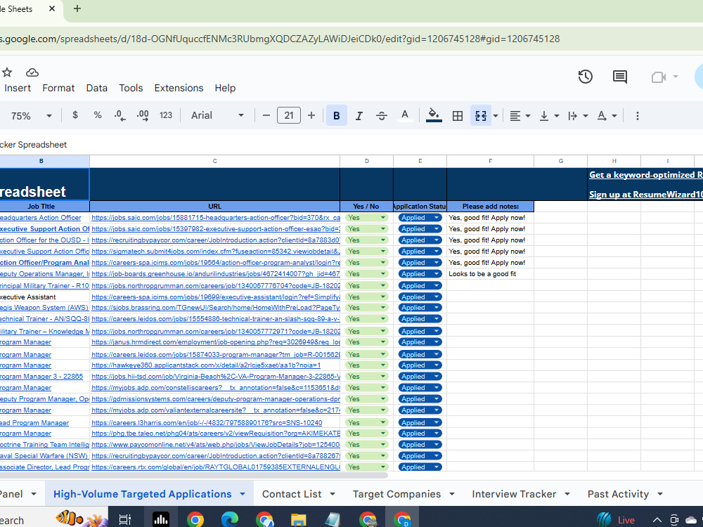Decrease font size minus button
Screen dimensions: 703x527
pos(266,116)
